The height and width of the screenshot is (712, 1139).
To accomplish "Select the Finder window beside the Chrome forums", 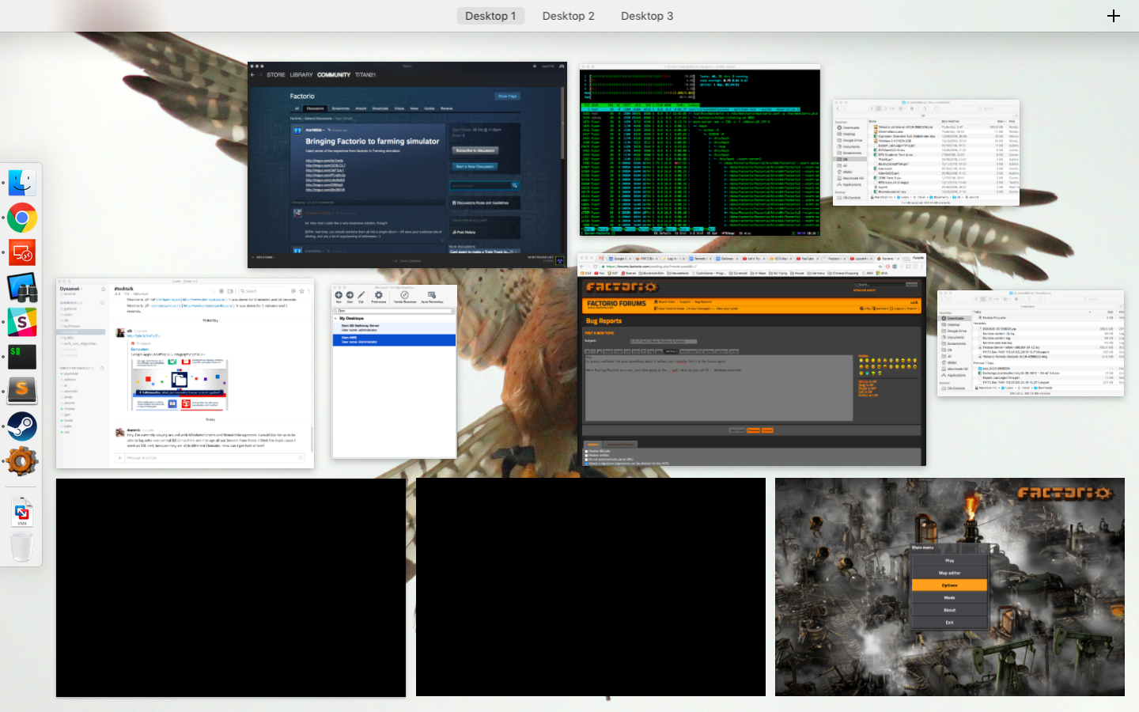I will coord(1031,343).
